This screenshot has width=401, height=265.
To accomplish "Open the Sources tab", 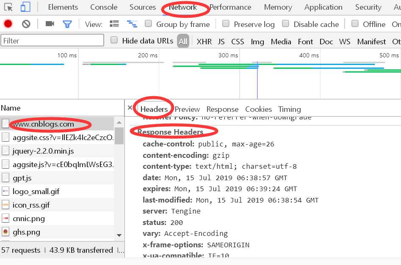I will coord(143,7).
